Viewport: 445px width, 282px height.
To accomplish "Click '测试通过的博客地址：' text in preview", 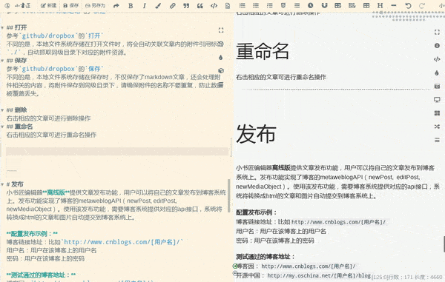I will pos(265,257).
